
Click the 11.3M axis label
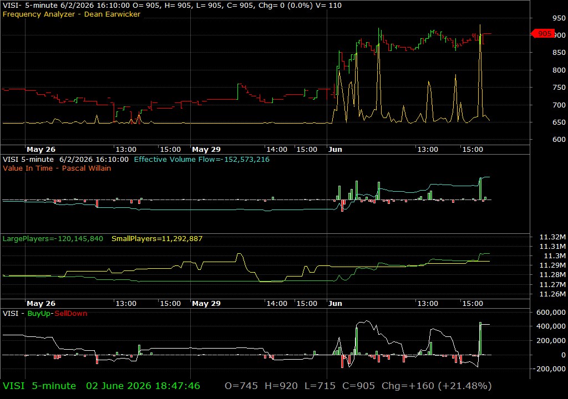(555, 256)
